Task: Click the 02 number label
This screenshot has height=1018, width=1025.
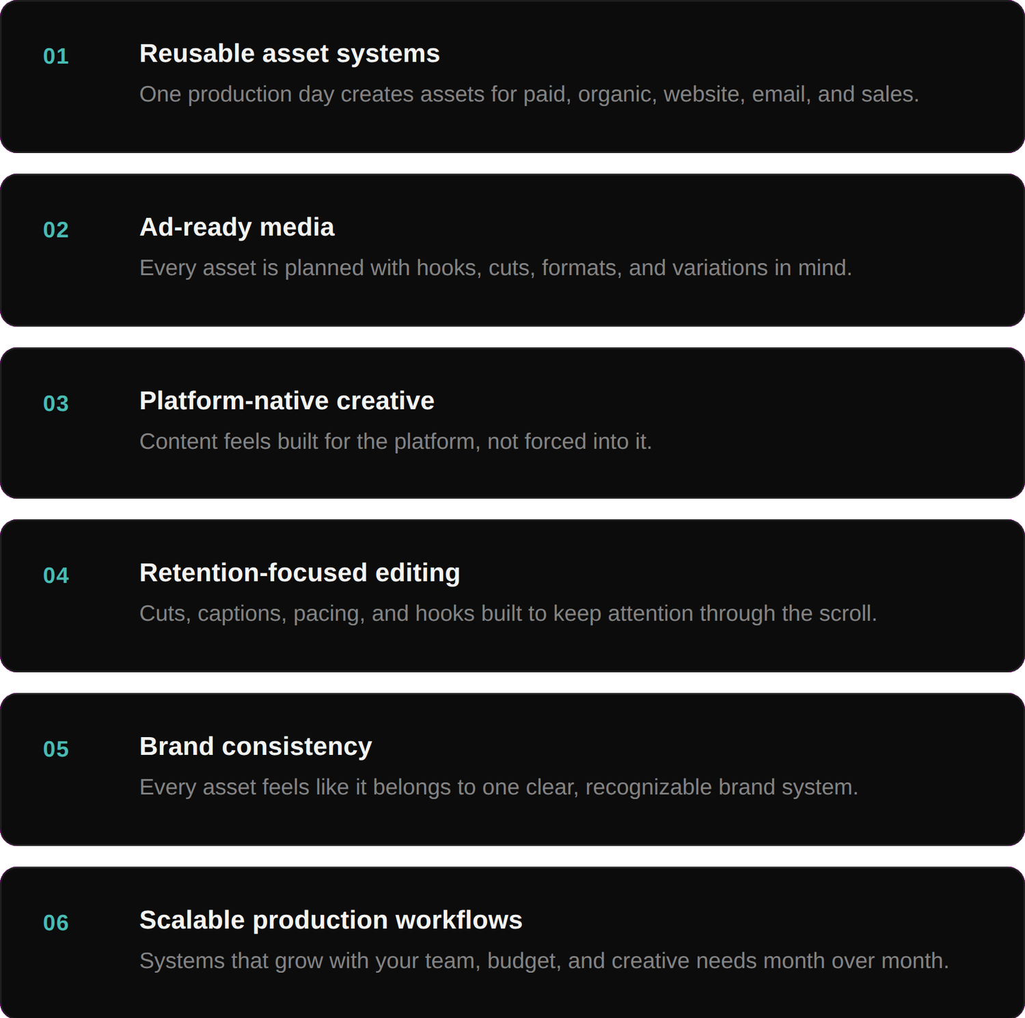Action: (x=56, y=230)
